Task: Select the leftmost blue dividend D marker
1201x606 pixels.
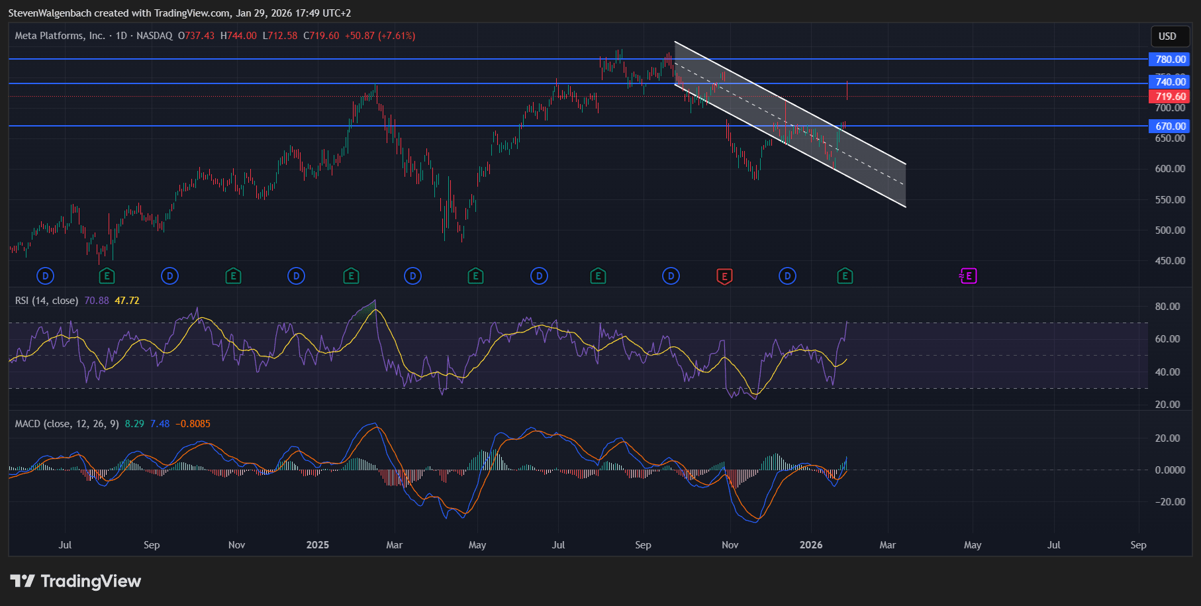Action: click(45, 276)
